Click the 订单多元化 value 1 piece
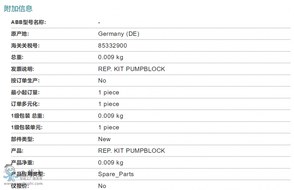The width and height of the screenshot is (294, 190). 108,104
